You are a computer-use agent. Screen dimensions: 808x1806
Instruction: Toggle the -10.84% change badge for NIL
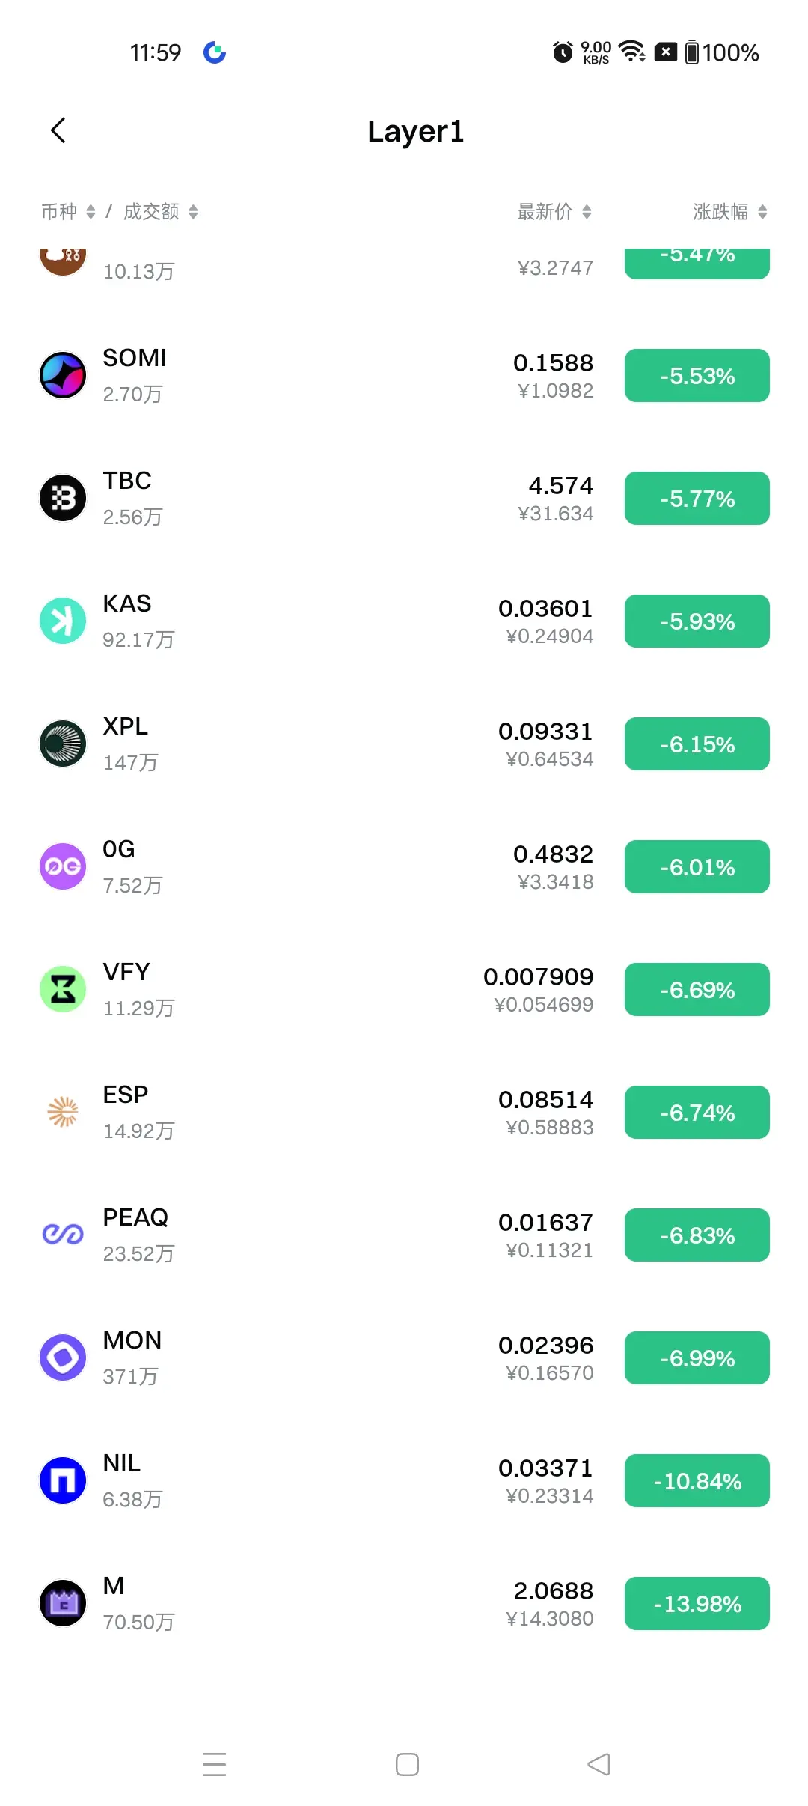click(697, 1481)
